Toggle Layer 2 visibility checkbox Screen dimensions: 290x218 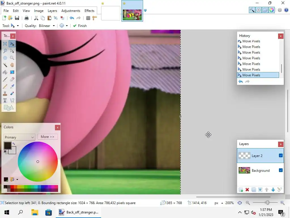[281, 156]
